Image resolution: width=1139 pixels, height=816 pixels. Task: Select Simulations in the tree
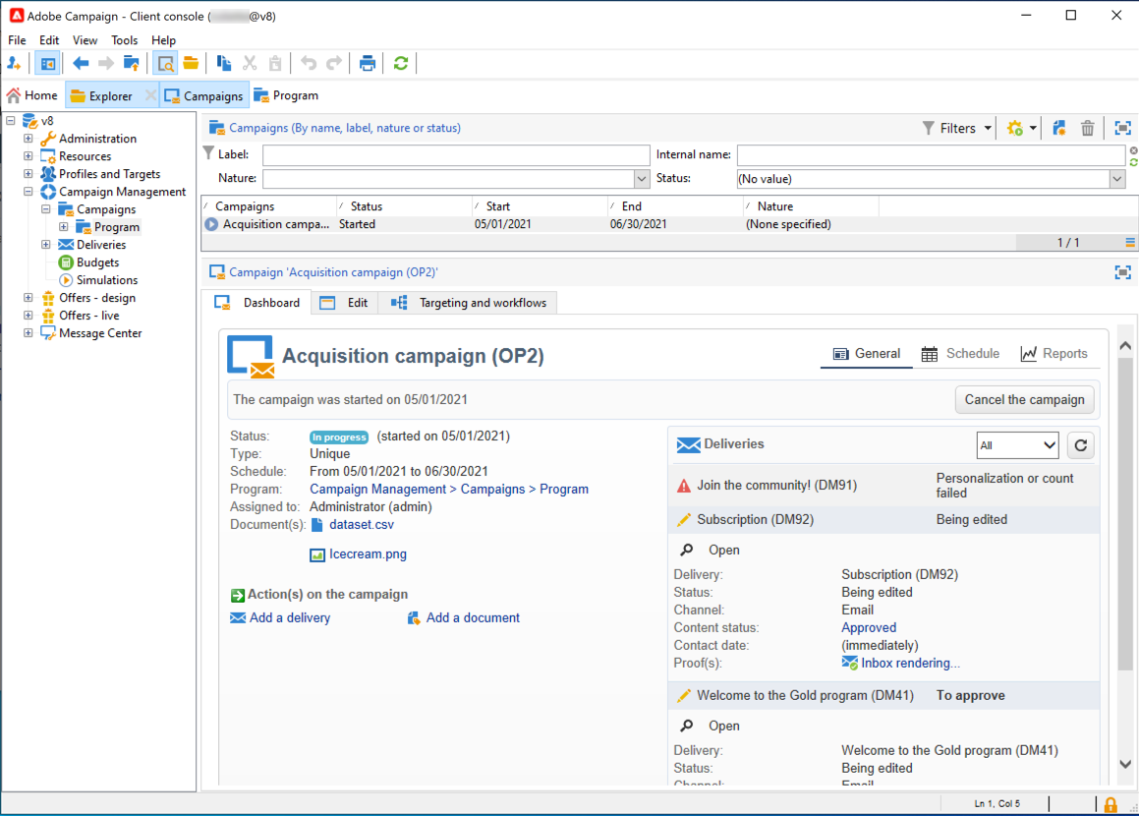(107, 280)
